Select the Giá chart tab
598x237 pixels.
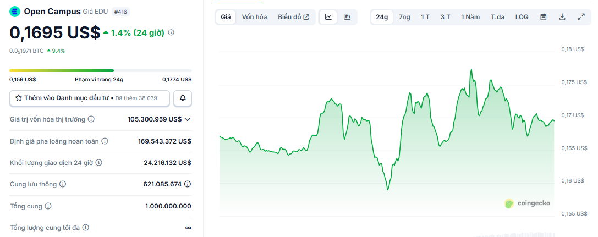[226, 17]
